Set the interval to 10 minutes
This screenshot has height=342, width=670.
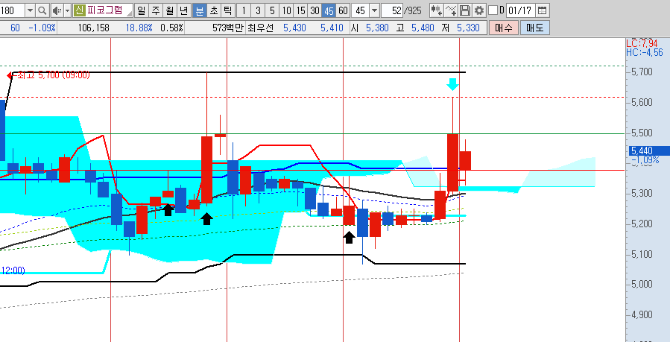pyautogui.click(x=287, y=10)
